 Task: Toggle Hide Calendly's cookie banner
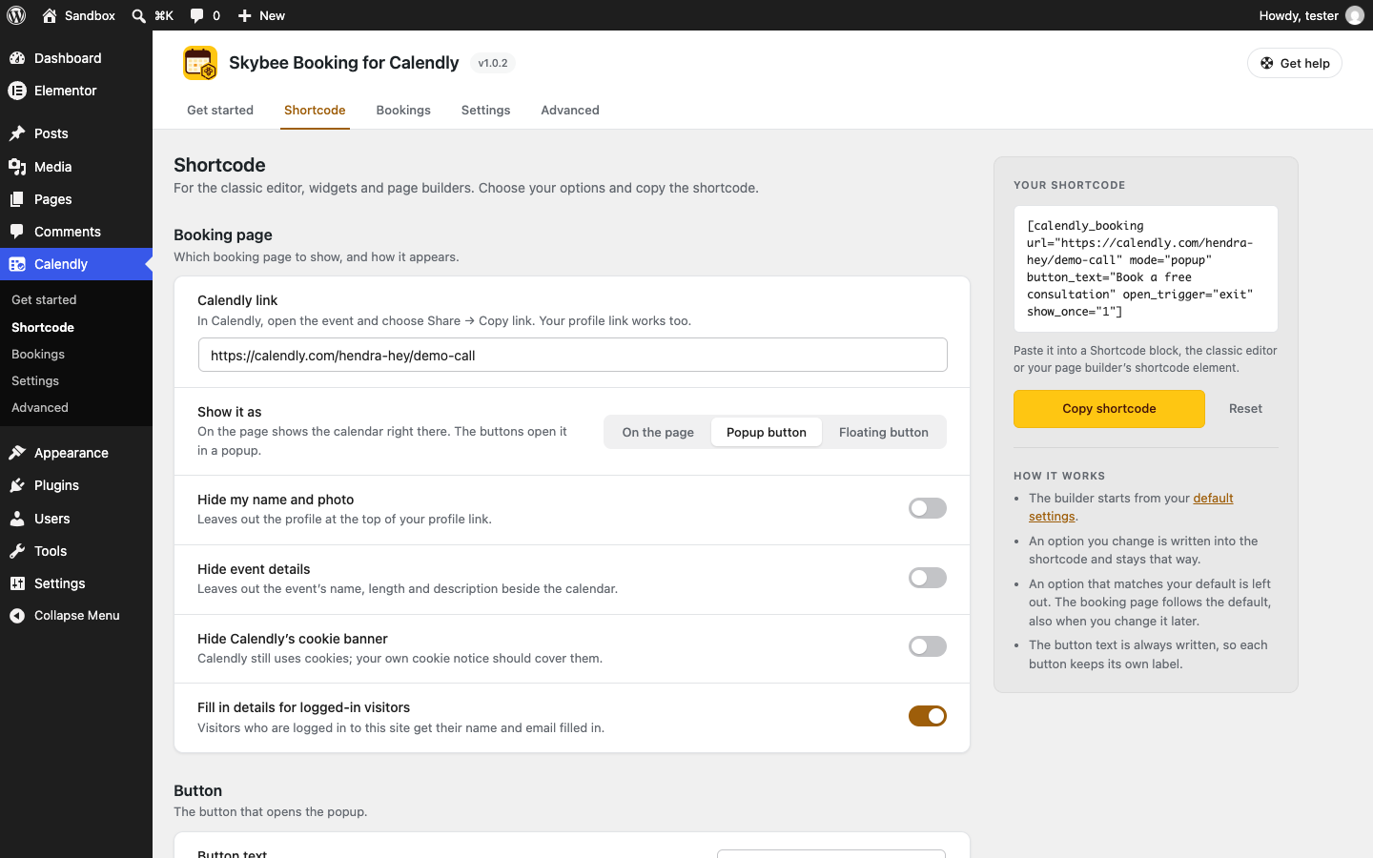(x=927, y=646)
